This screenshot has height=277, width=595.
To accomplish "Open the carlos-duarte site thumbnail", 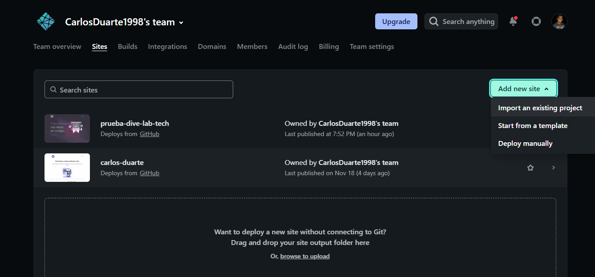I will click(x=67, y=168).
